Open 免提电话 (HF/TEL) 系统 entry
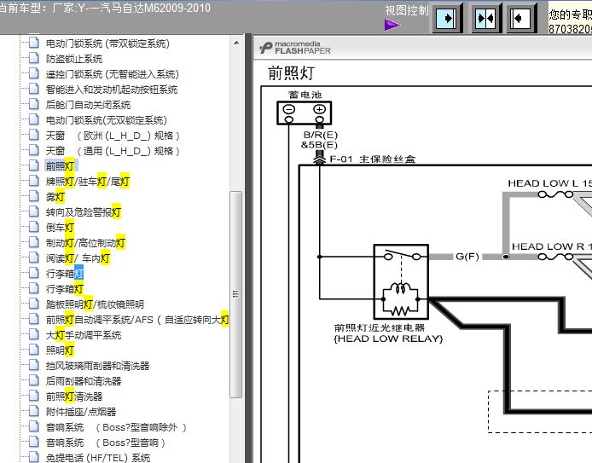This screenshot has height=463, width=592. click(98, 458)
